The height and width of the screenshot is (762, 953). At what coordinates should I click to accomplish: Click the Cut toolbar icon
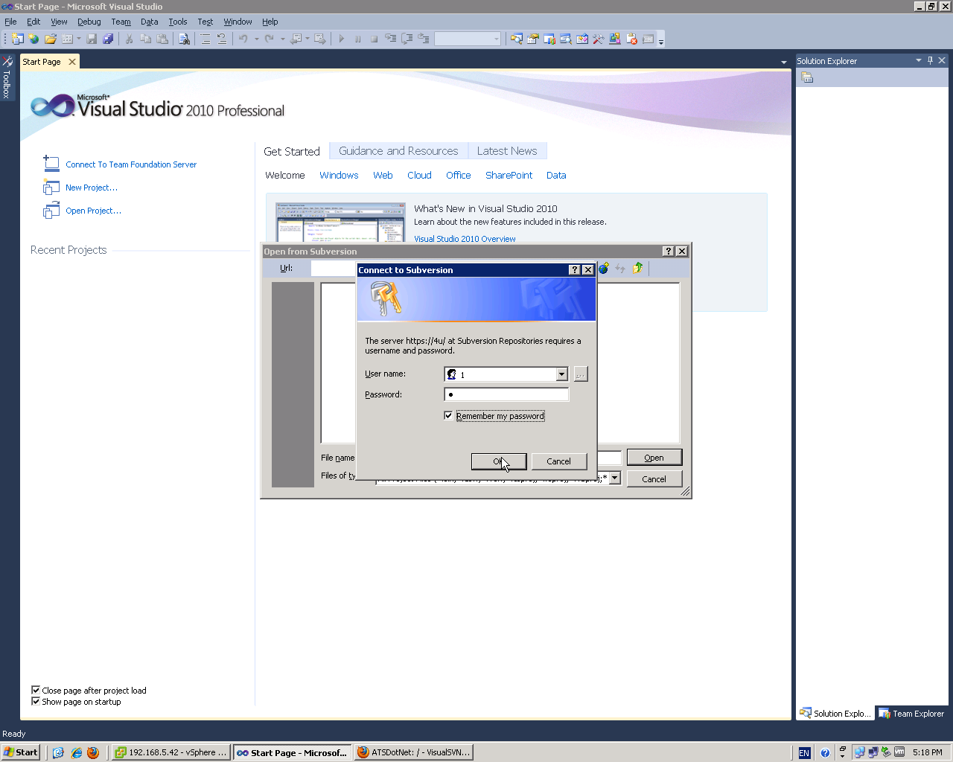[129, 39]
